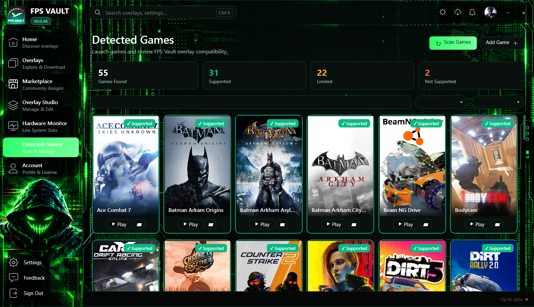The width and height of the screenshot is (534, 307).
Task: Click the folder icon under Batman Arkam Origins
Action: pos(211,225)
